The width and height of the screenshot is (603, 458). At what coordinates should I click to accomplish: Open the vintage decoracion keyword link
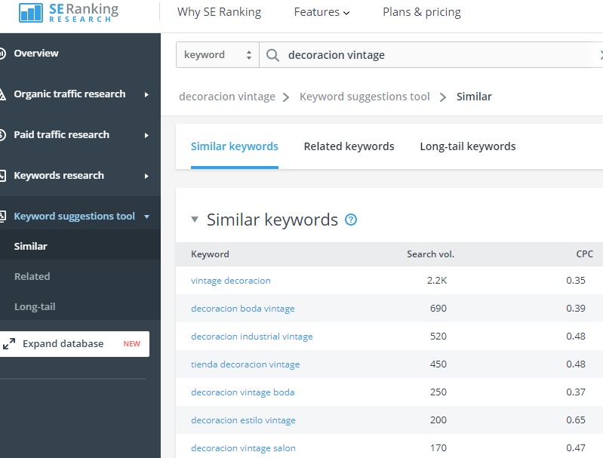(230, 281)
